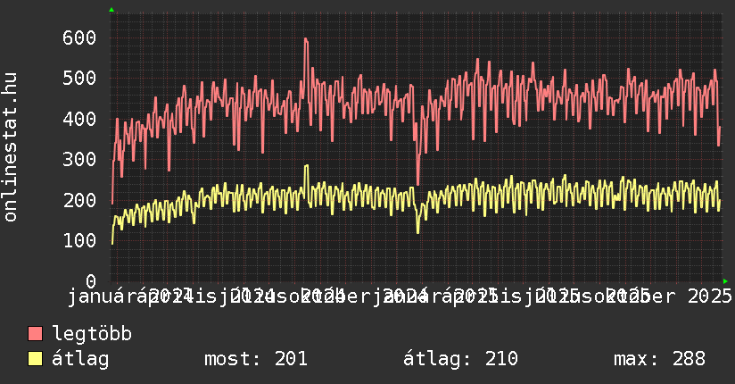Click the green arrow ending the x-axis
This screenshot has width=735, height=384.
pos(725,280)
